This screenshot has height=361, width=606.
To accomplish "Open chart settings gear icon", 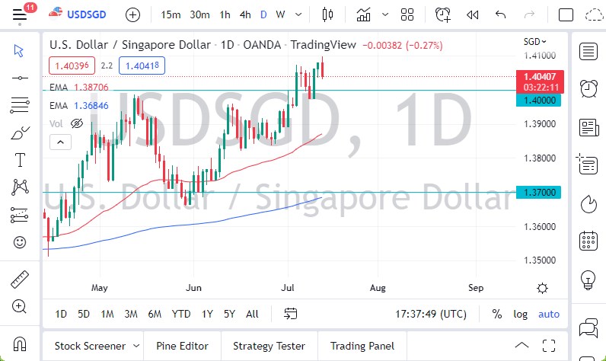I will pos(542,288).
